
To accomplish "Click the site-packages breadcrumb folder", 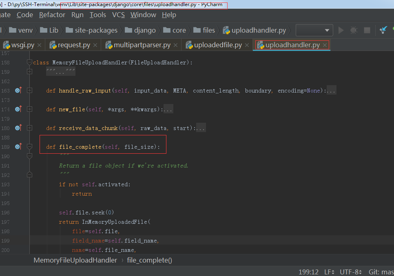I will [91, 31].
